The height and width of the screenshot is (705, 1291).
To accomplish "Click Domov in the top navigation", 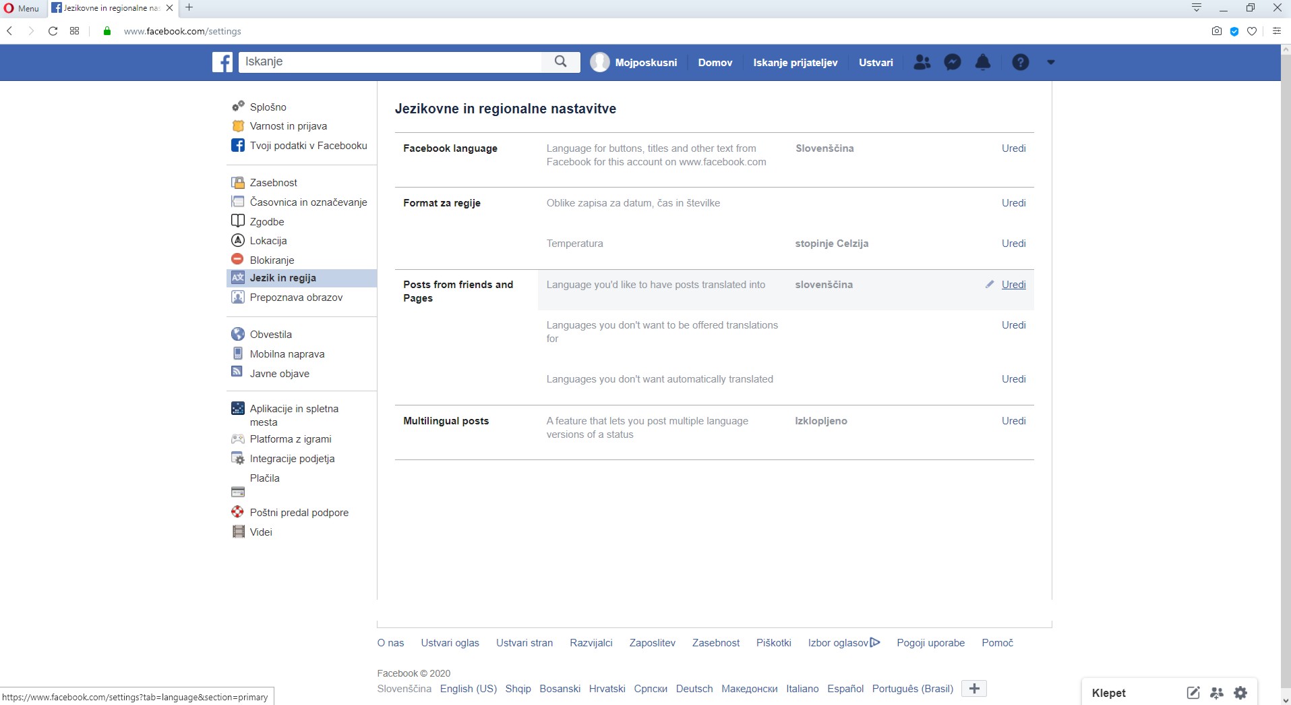I will (715, 63).
